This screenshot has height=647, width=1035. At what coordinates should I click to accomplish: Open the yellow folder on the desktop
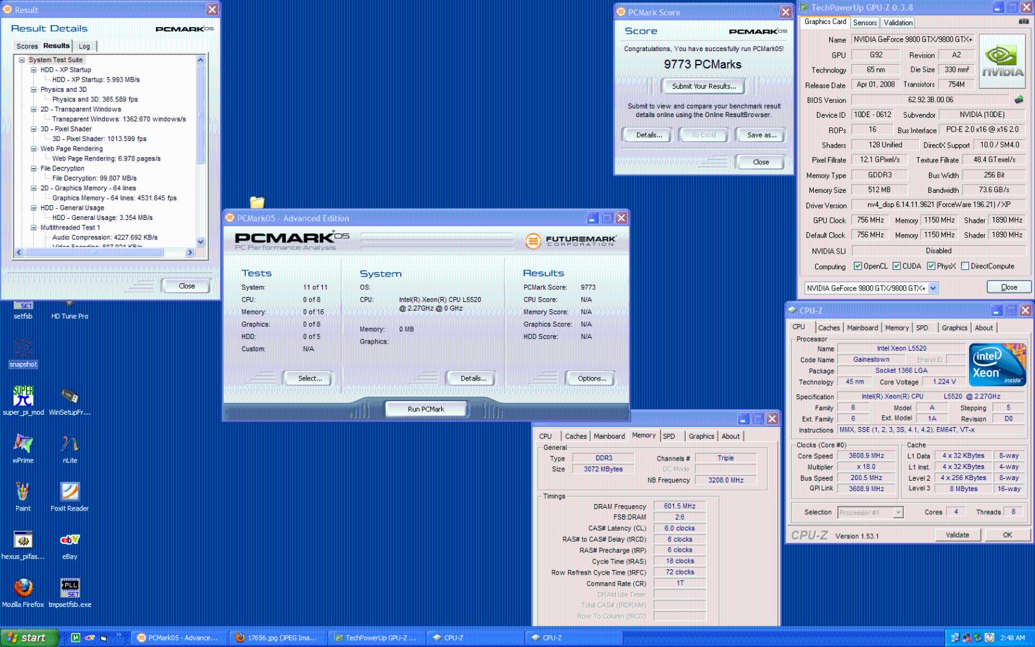pos(257,202)
